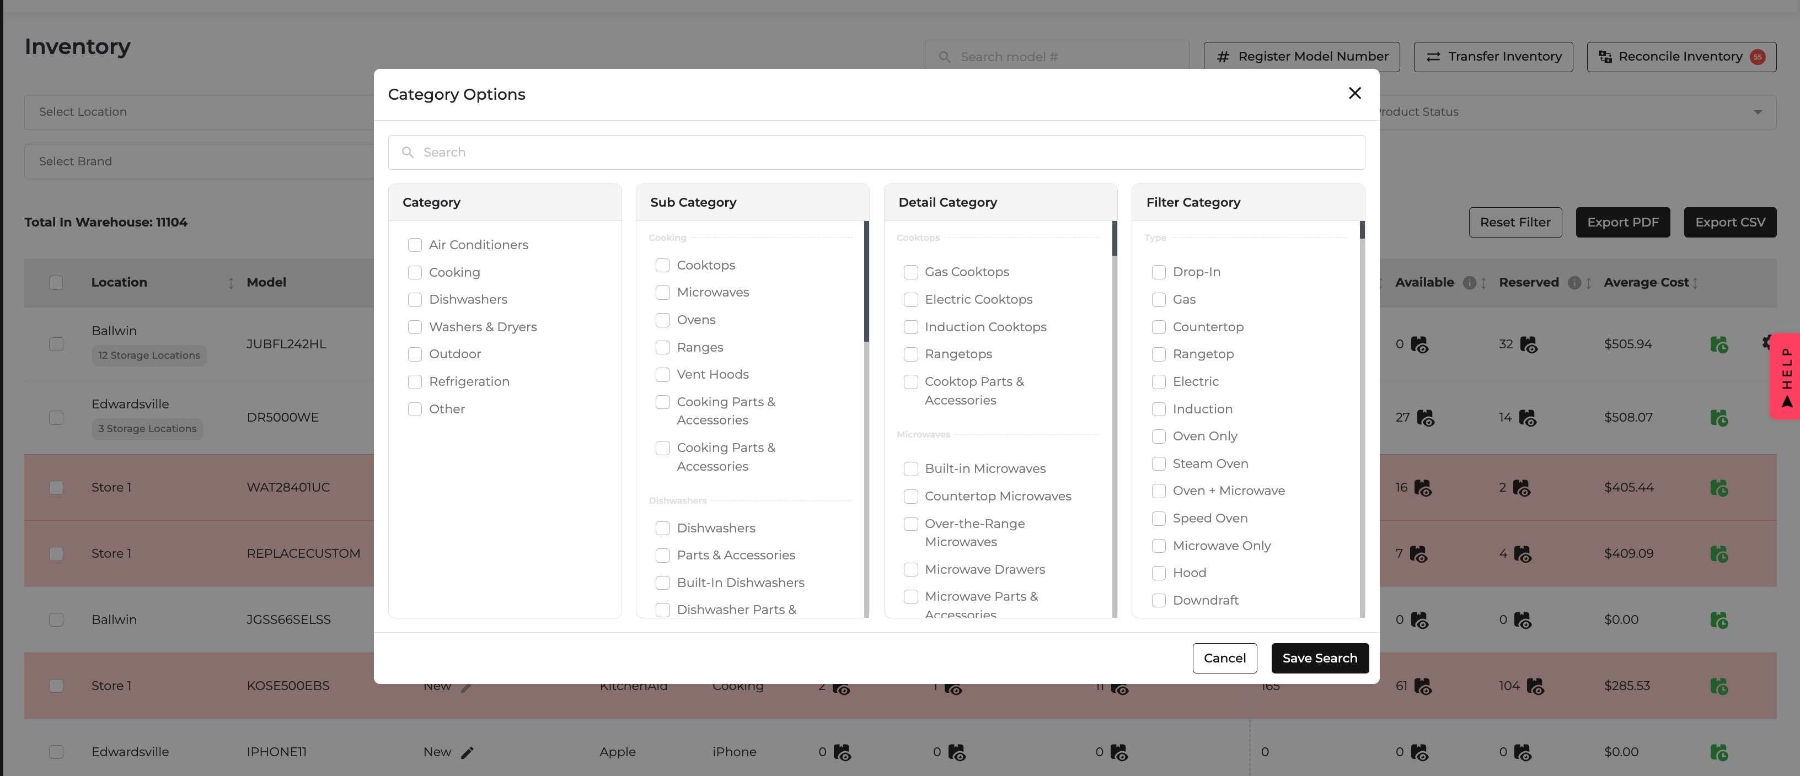Click the Save Search button
Screen dimensions: 1800x776
click(x=1319, y=658)
